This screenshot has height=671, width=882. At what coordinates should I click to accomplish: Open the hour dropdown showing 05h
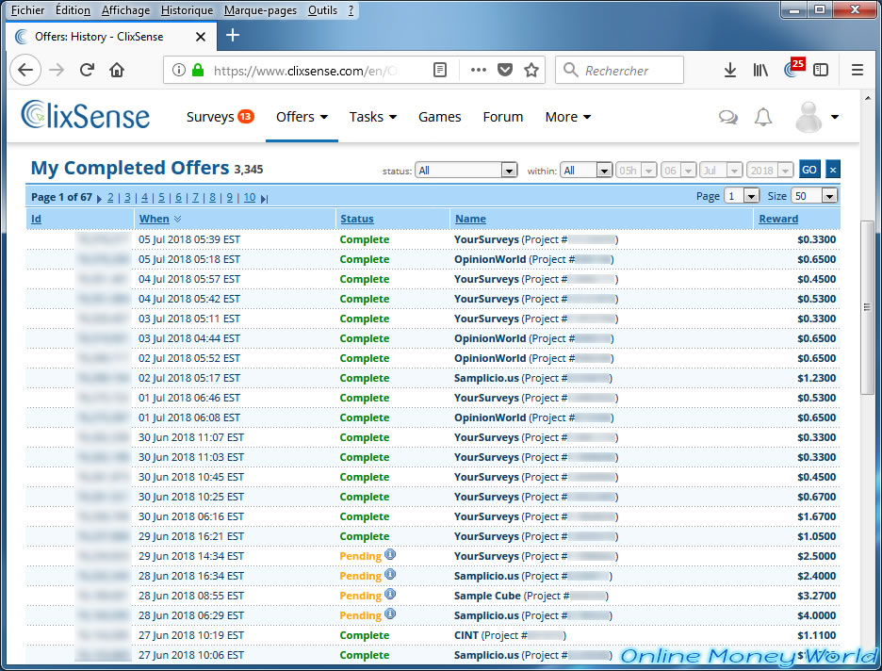pos(636,170)
